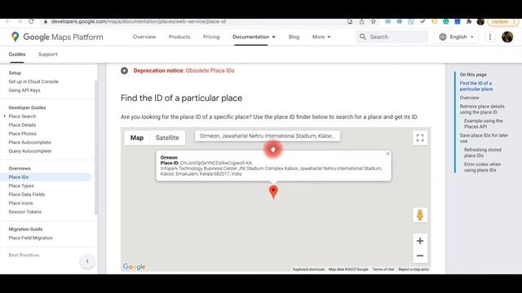Open the English language dropdown
Screen dimensions: 522x293
point(457,37)
